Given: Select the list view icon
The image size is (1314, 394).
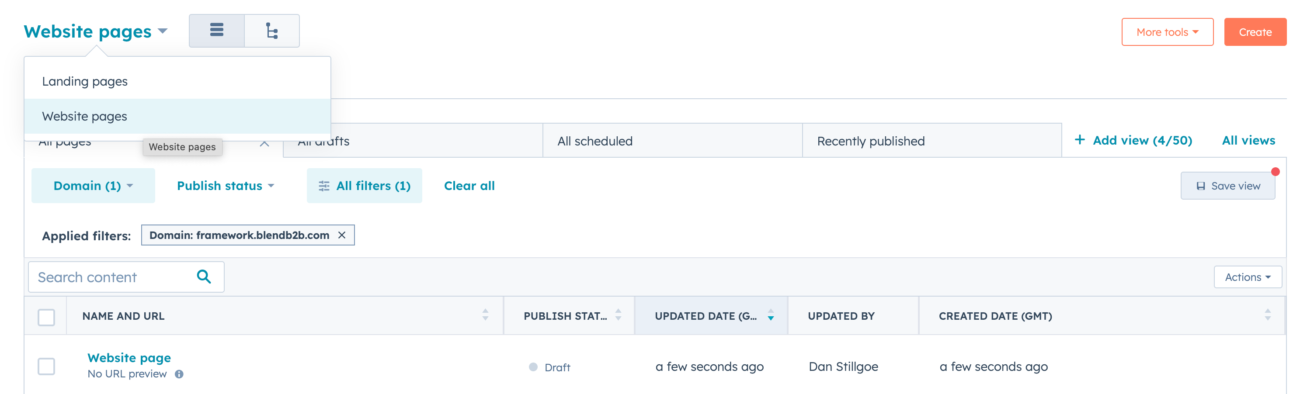Looking at the screenshot, I should pos(217,31).
